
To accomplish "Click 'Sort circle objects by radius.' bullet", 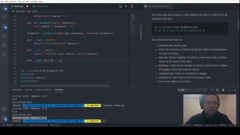I will 175,81.
